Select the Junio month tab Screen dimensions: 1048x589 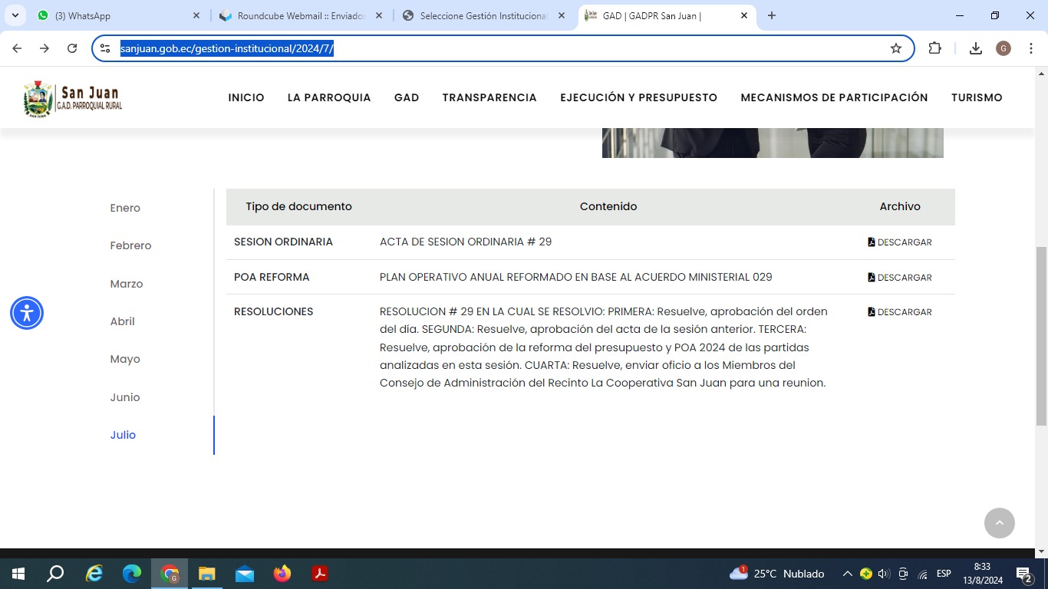tap(125, 397)
